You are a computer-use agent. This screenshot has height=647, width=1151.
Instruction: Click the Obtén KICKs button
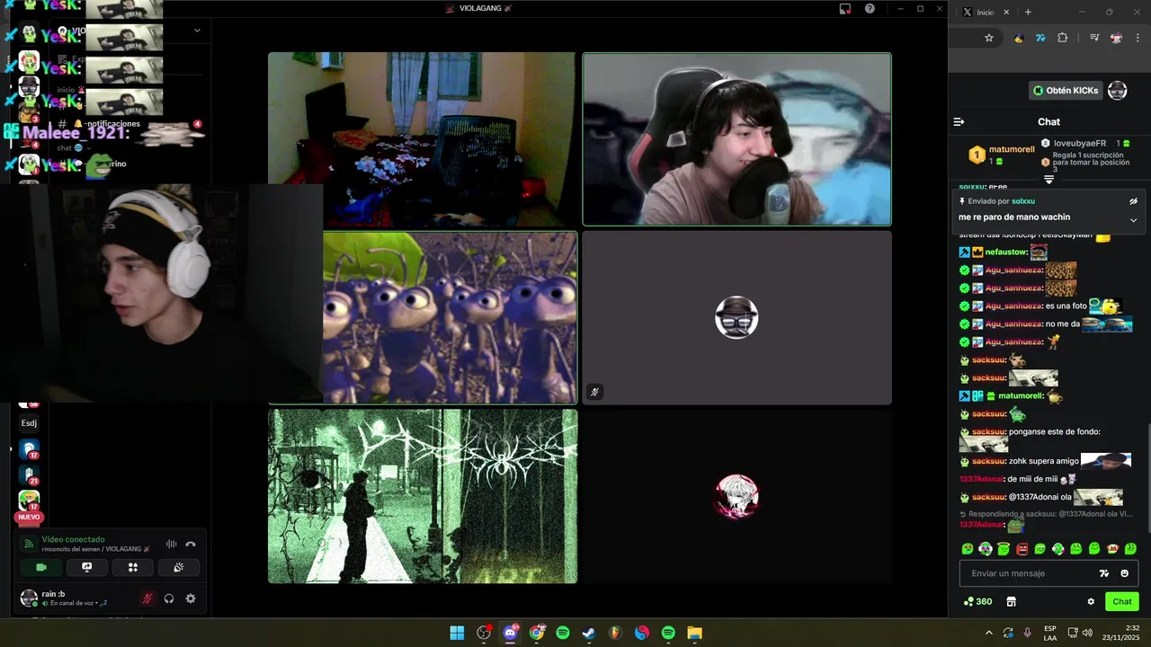(x=1066, y=90)
